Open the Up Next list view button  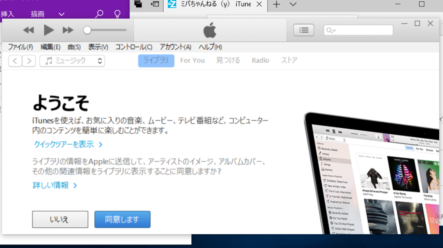304,30
